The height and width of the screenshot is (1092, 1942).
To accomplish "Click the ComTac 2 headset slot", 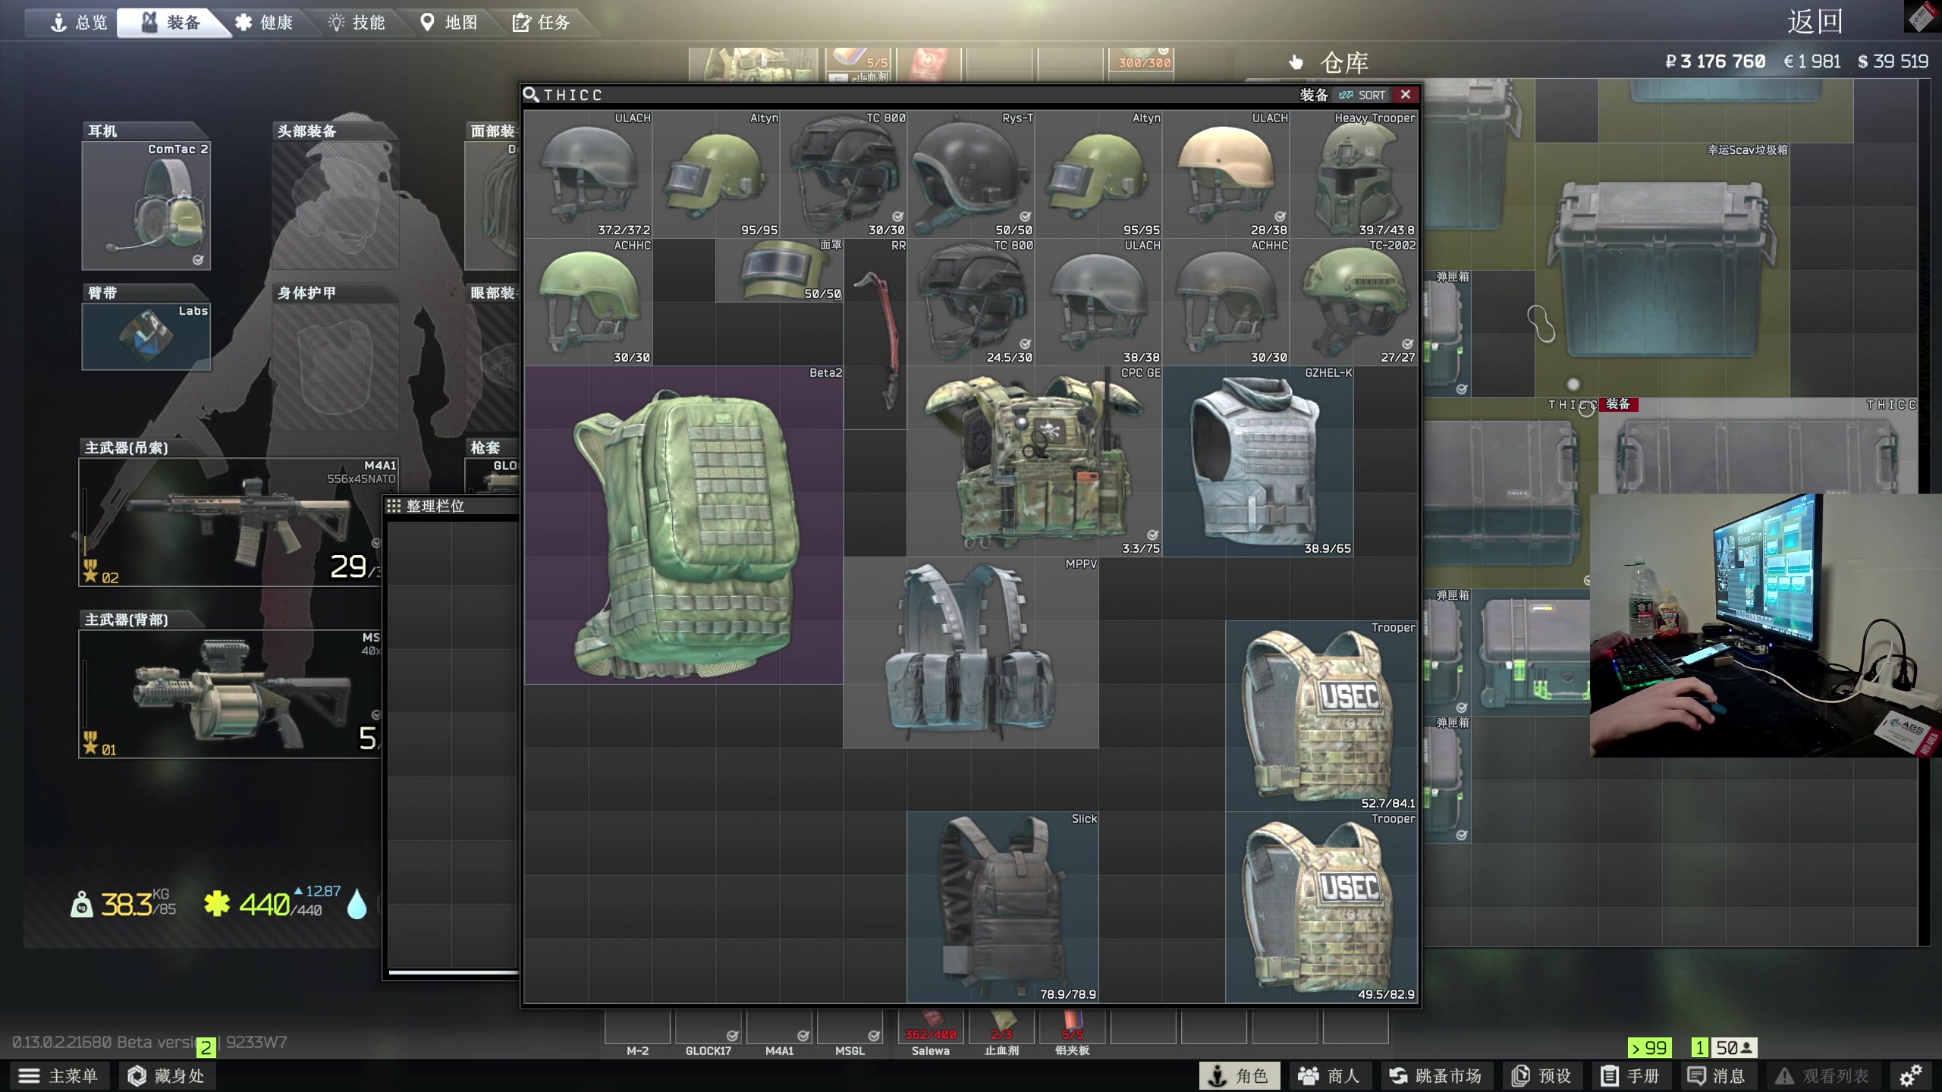I will 146,206.
